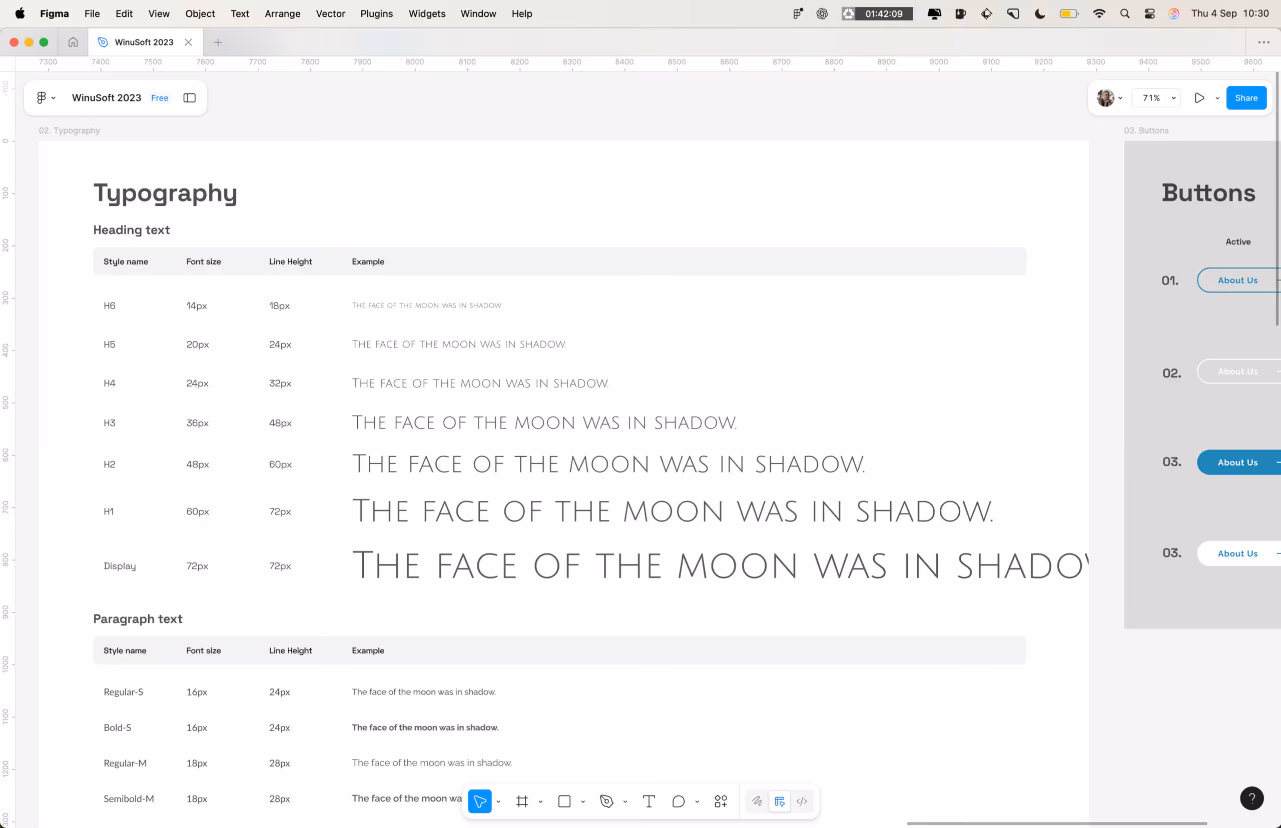Open the Plugins menu
This screenshot has width=1281, height=828.
(x=376, y=13)
